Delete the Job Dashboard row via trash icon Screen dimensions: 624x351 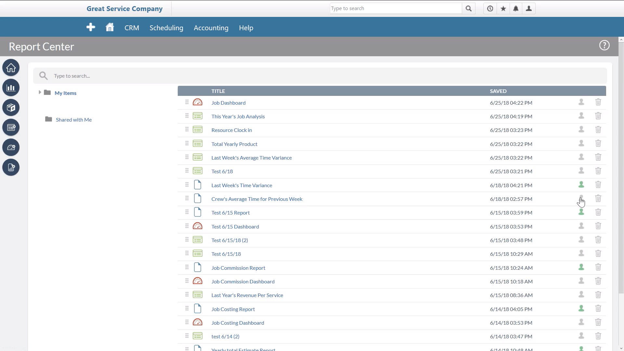(598, 102)
